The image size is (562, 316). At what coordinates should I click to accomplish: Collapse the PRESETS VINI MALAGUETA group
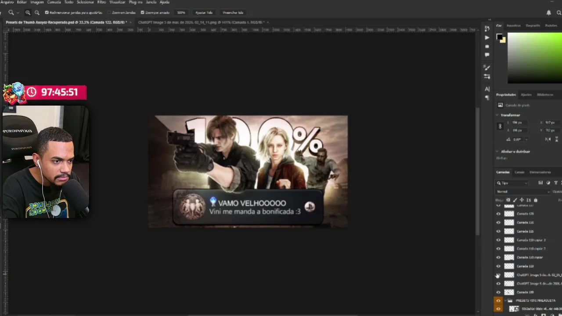[505, 301]
